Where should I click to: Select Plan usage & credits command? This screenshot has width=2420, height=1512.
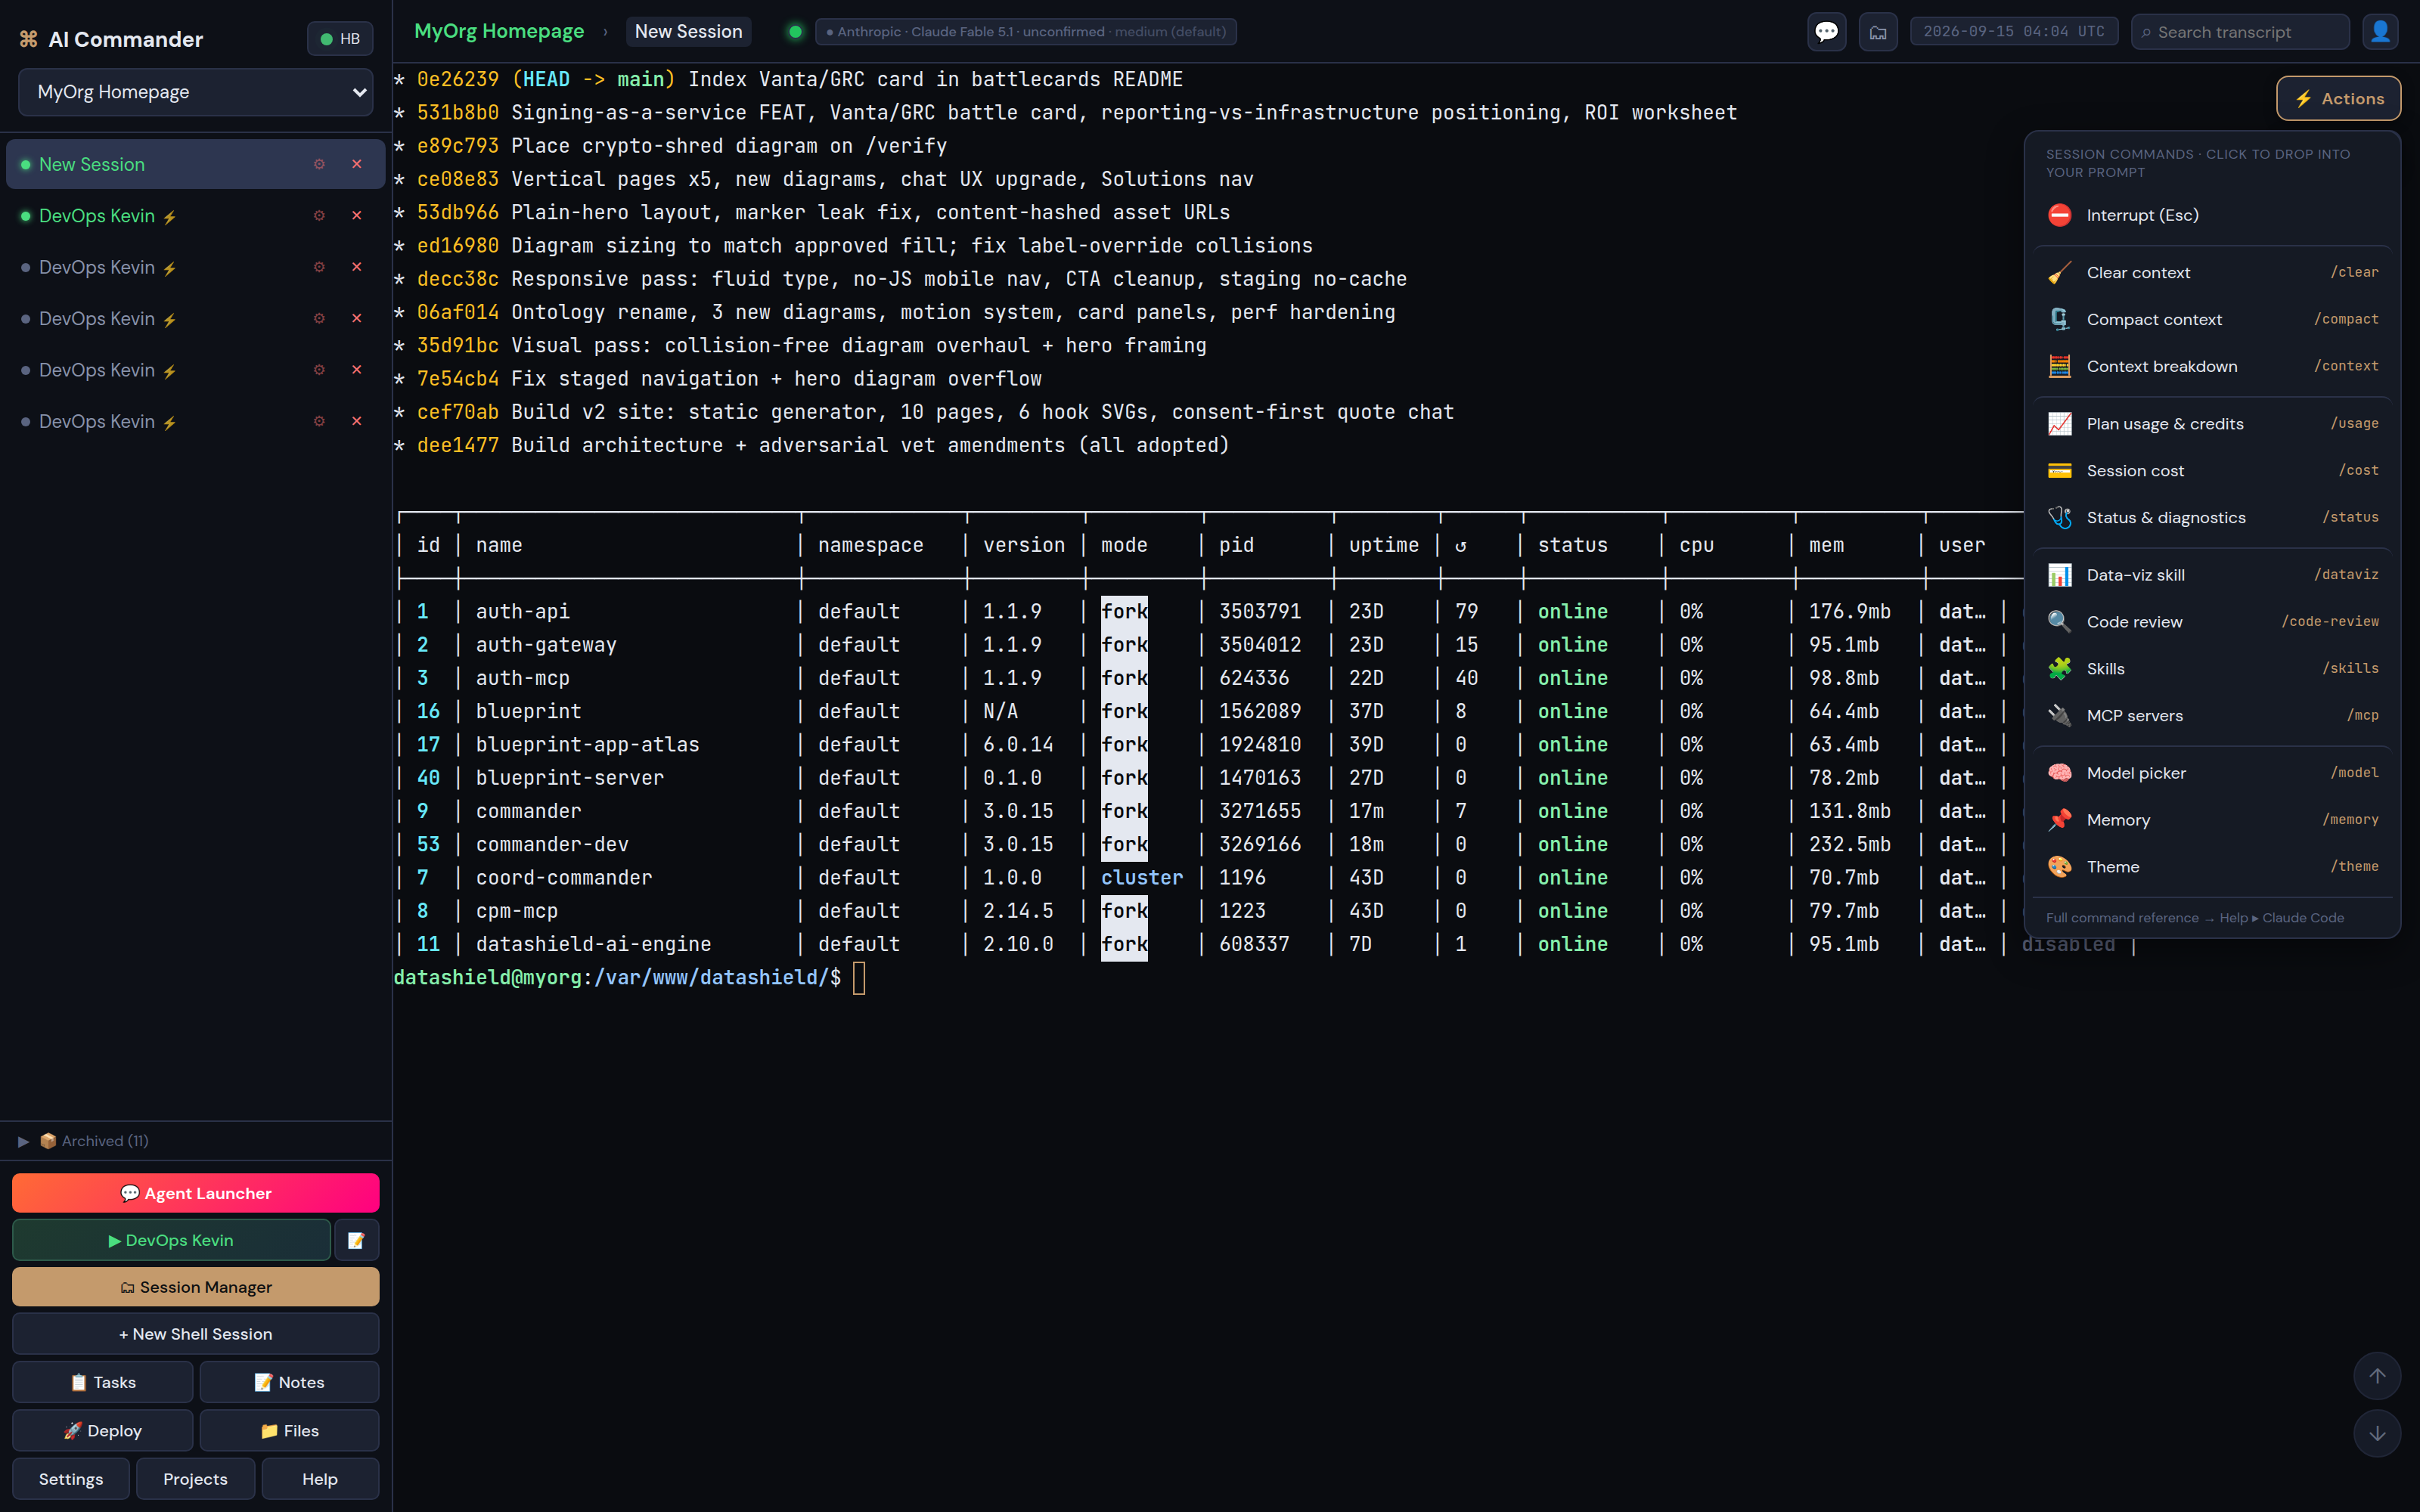point(2212,423)
